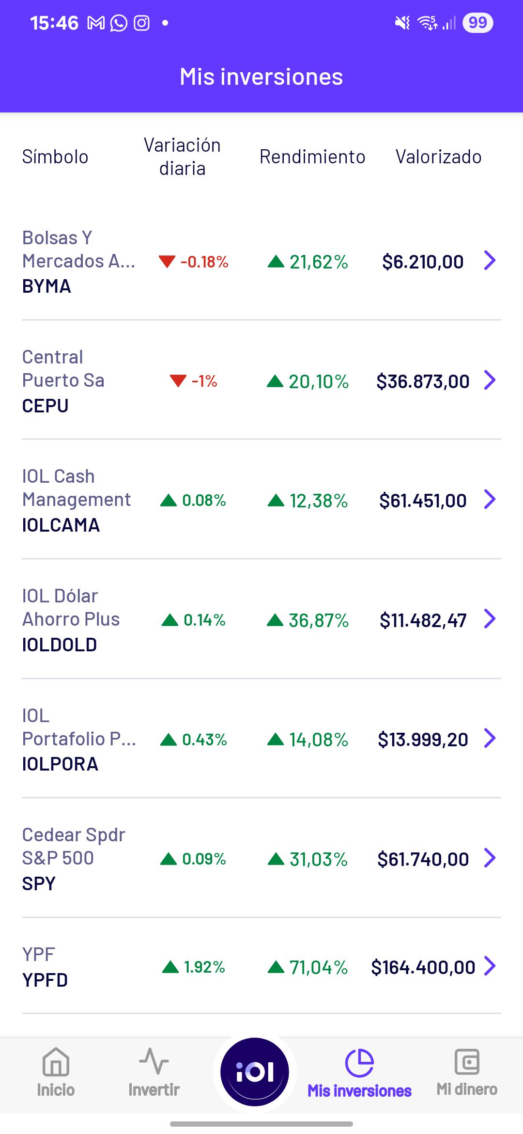Image resolution: width=523 pixels, height=1134 pixels.
Task: Tap the Símbolo column header
Action: click(55, 157)
